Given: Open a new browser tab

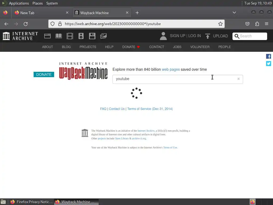Looking at the screenshot, I should pyautogui.click(x=137, y=13).
